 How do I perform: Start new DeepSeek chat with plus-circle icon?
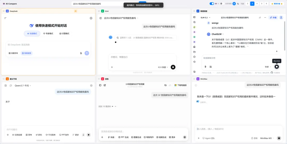point(91,18)
